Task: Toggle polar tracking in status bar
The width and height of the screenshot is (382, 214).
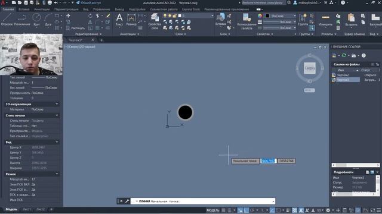Action: tap(252, 210)
